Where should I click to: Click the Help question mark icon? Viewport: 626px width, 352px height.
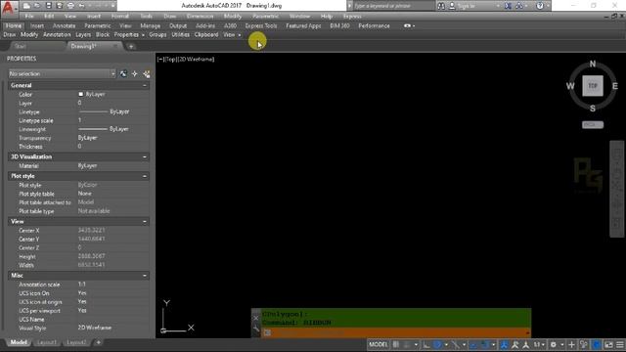[x=540, y=6]
